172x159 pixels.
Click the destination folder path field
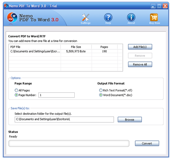click(x=64, y=120)
